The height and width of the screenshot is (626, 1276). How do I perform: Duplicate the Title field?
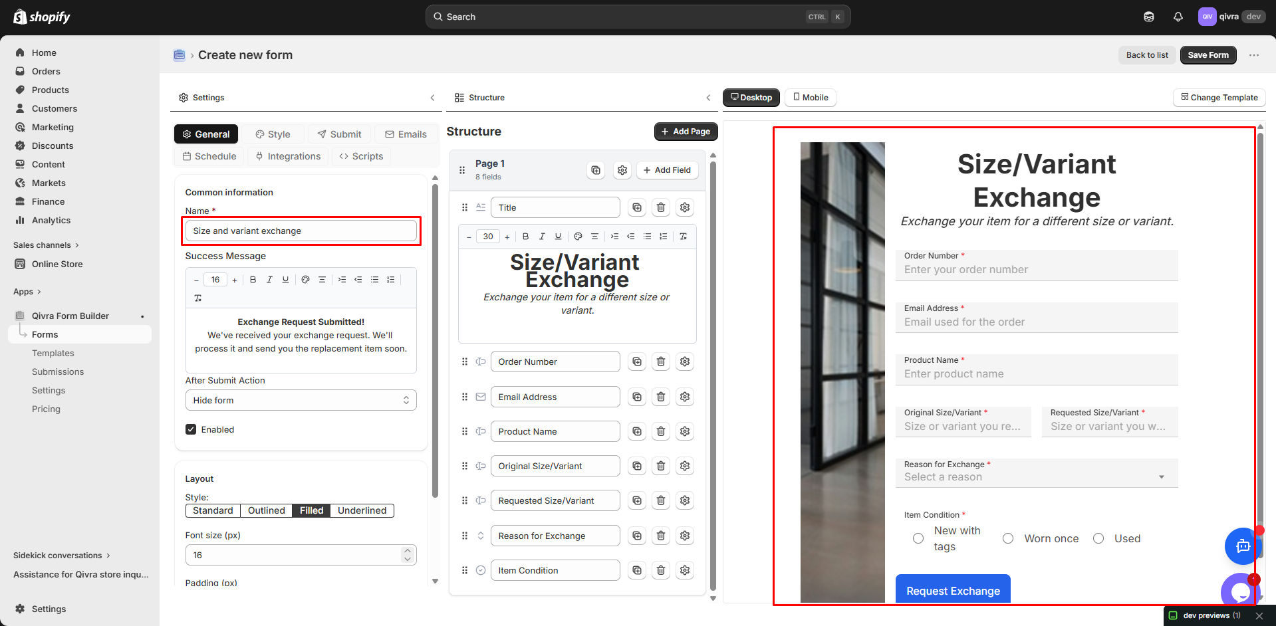click(637, 207)
